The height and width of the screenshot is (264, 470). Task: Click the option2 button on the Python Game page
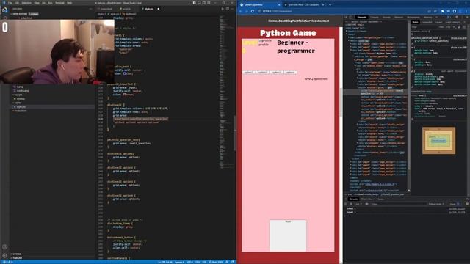pyautogui.click(x=263, y=73)
